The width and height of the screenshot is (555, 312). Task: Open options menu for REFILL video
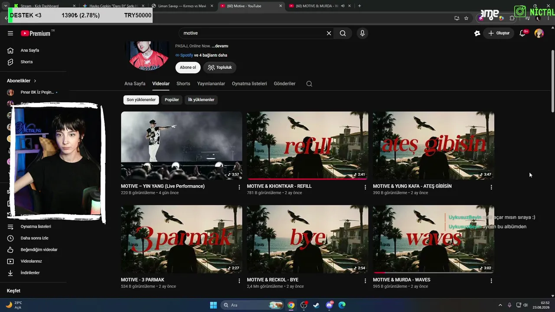click(365, 187)
